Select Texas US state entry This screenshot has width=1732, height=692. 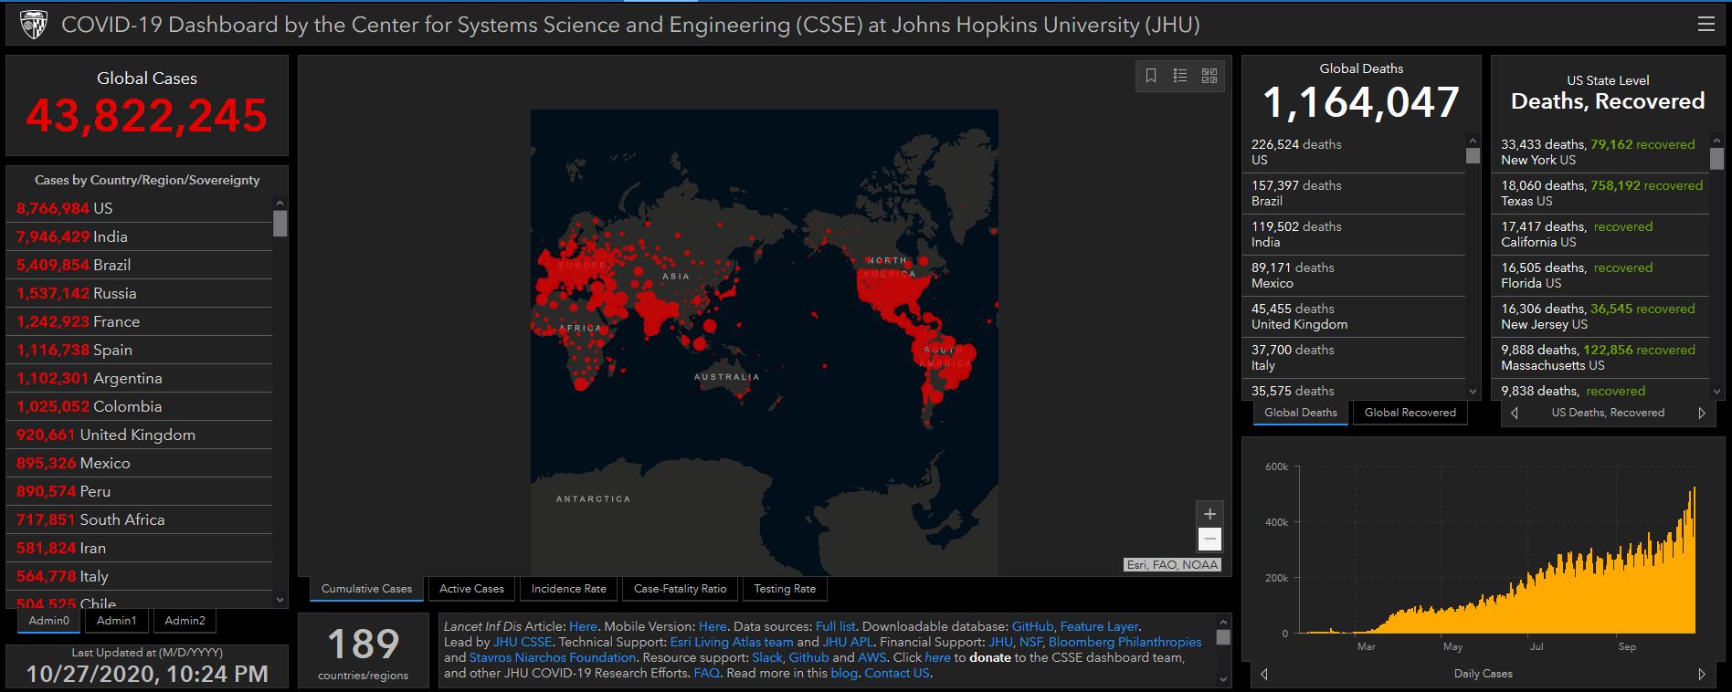click(x=1602, y=194)
